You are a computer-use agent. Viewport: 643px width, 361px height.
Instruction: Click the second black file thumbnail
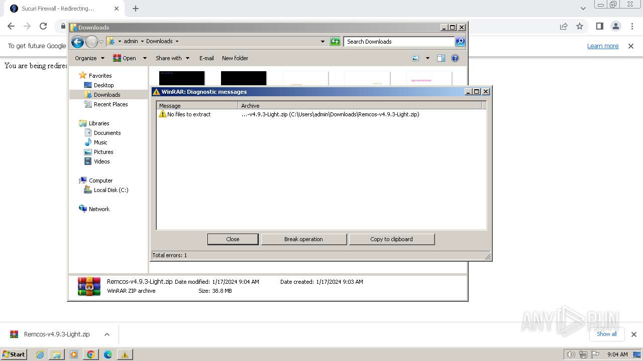[x=244, y=78]
